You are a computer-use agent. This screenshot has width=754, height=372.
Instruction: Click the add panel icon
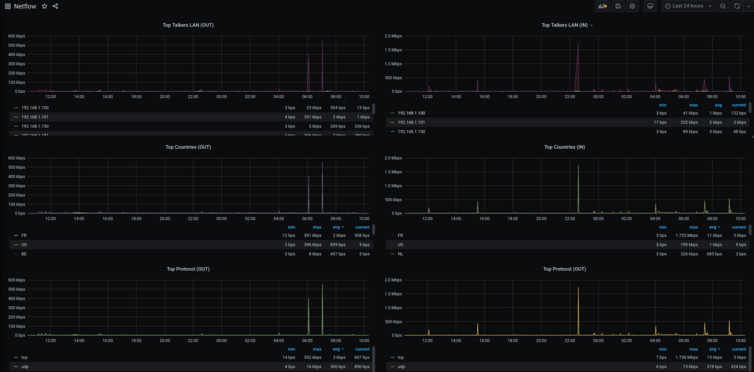click(602, 6)
